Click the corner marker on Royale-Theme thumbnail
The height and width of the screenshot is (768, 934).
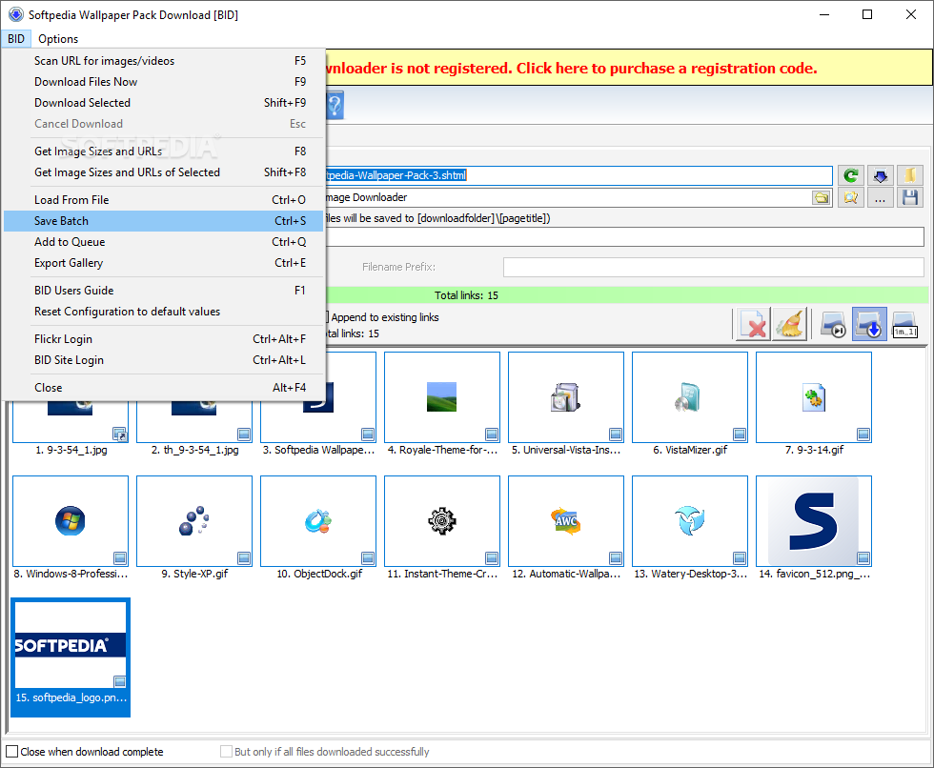click(492, 434)
